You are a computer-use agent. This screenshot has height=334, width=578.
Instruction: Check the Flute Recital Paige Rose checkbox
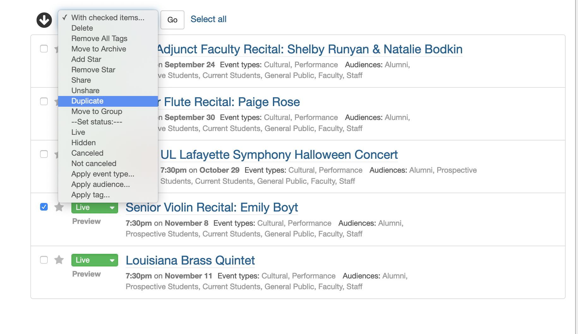point(44,101)
